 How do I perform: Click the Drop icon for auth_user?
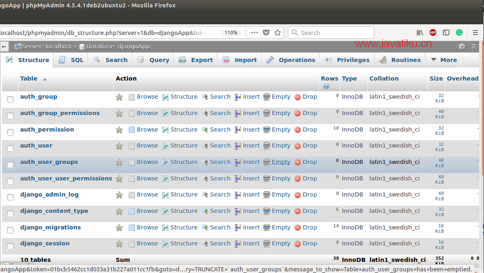click(297, 146)
